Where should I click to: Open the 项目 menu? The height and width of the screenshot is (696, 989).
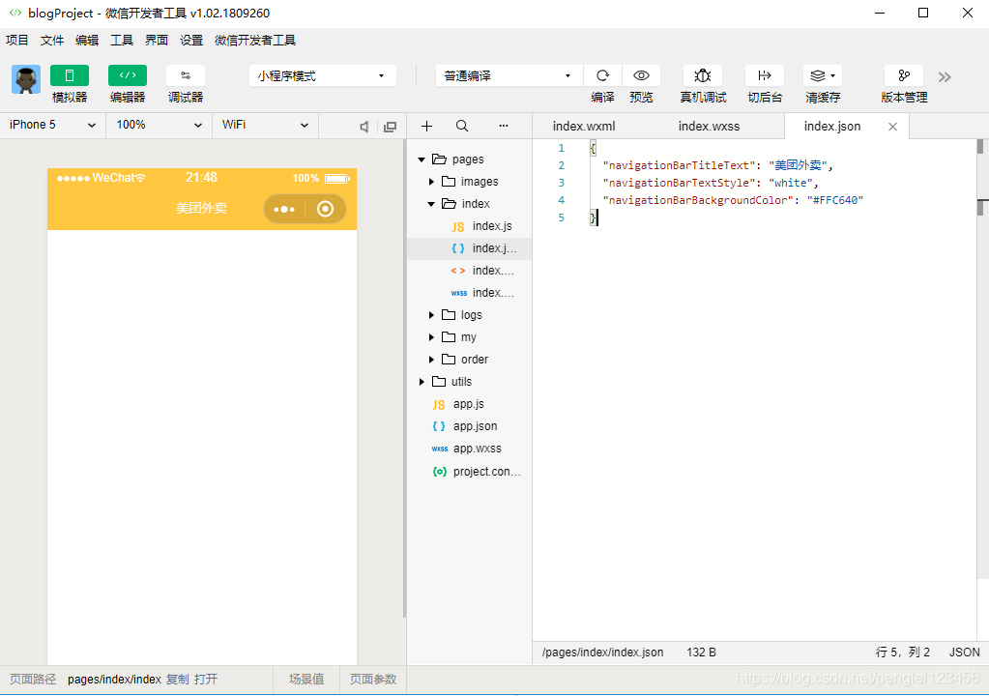[x=17, y=41]
